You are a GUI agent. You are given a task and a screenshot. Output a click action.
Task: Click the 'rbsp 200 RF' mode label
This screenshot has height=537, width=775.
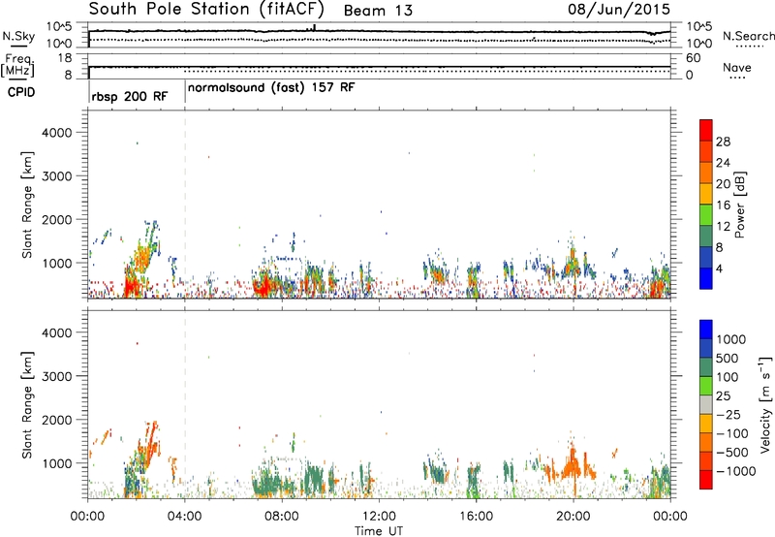(x=129, y=96)
